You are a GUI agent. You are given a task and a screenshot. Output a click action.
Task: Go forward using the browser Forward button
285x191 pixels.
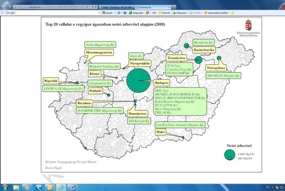pos(10,7)
